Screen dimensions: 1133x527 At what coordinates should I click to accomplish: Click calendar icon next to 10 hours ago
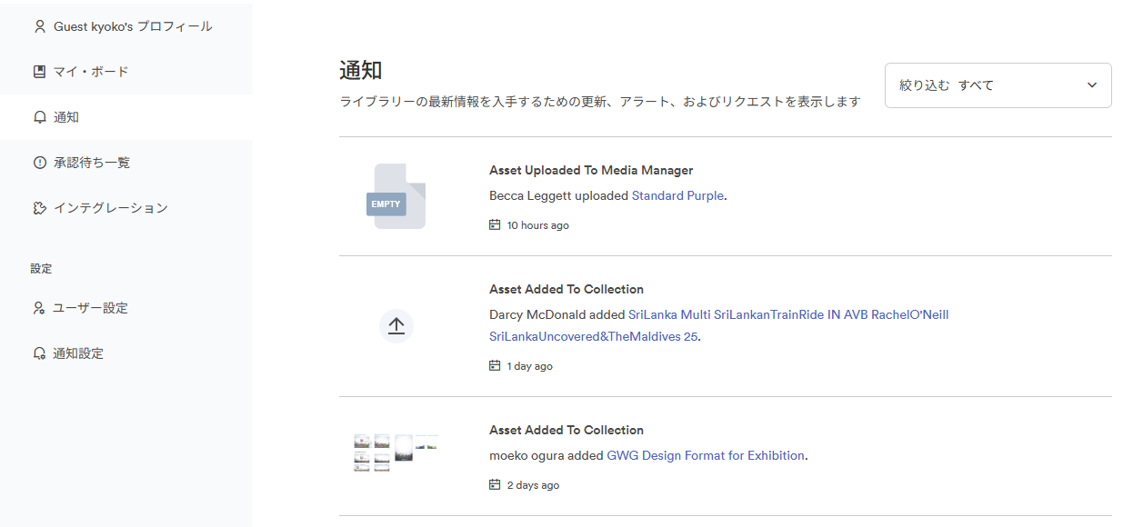tap(495, 224)
